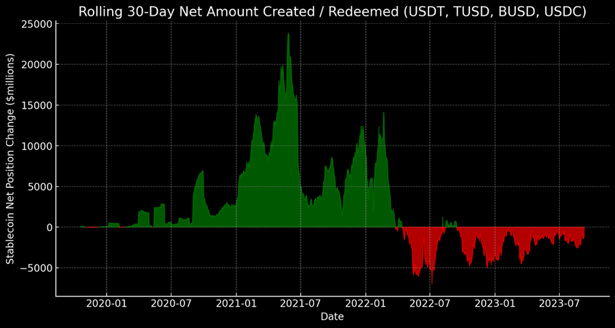Click the x-axis tick label 2023-01
The height and width of the screenshot is (328, 615).
[x=495, y=303]
